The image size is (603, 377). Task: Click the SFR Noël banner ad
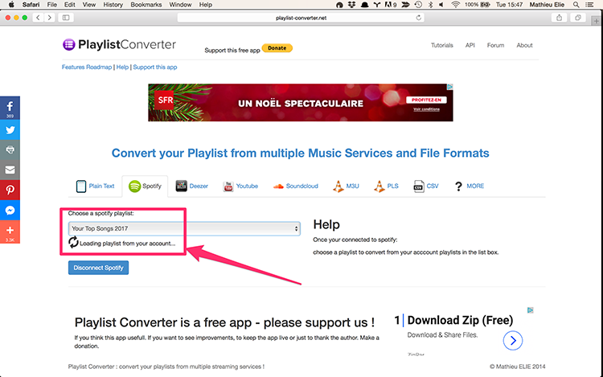[301, 103]
